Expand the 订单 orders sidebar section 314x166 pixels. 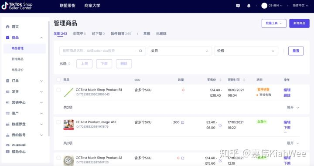click(x=24, y=81)
